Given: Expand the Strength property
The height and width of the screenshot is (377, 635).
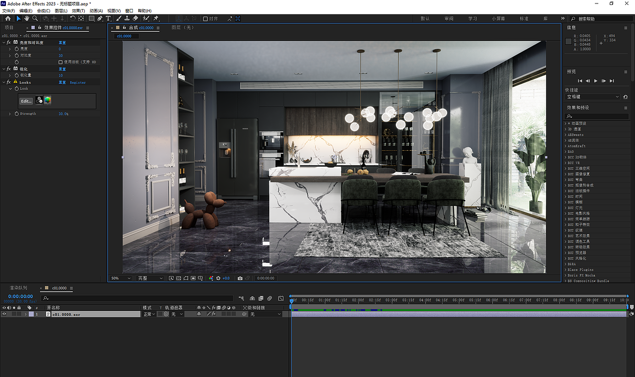Looking at the screenshot, I should pos(10,114).
